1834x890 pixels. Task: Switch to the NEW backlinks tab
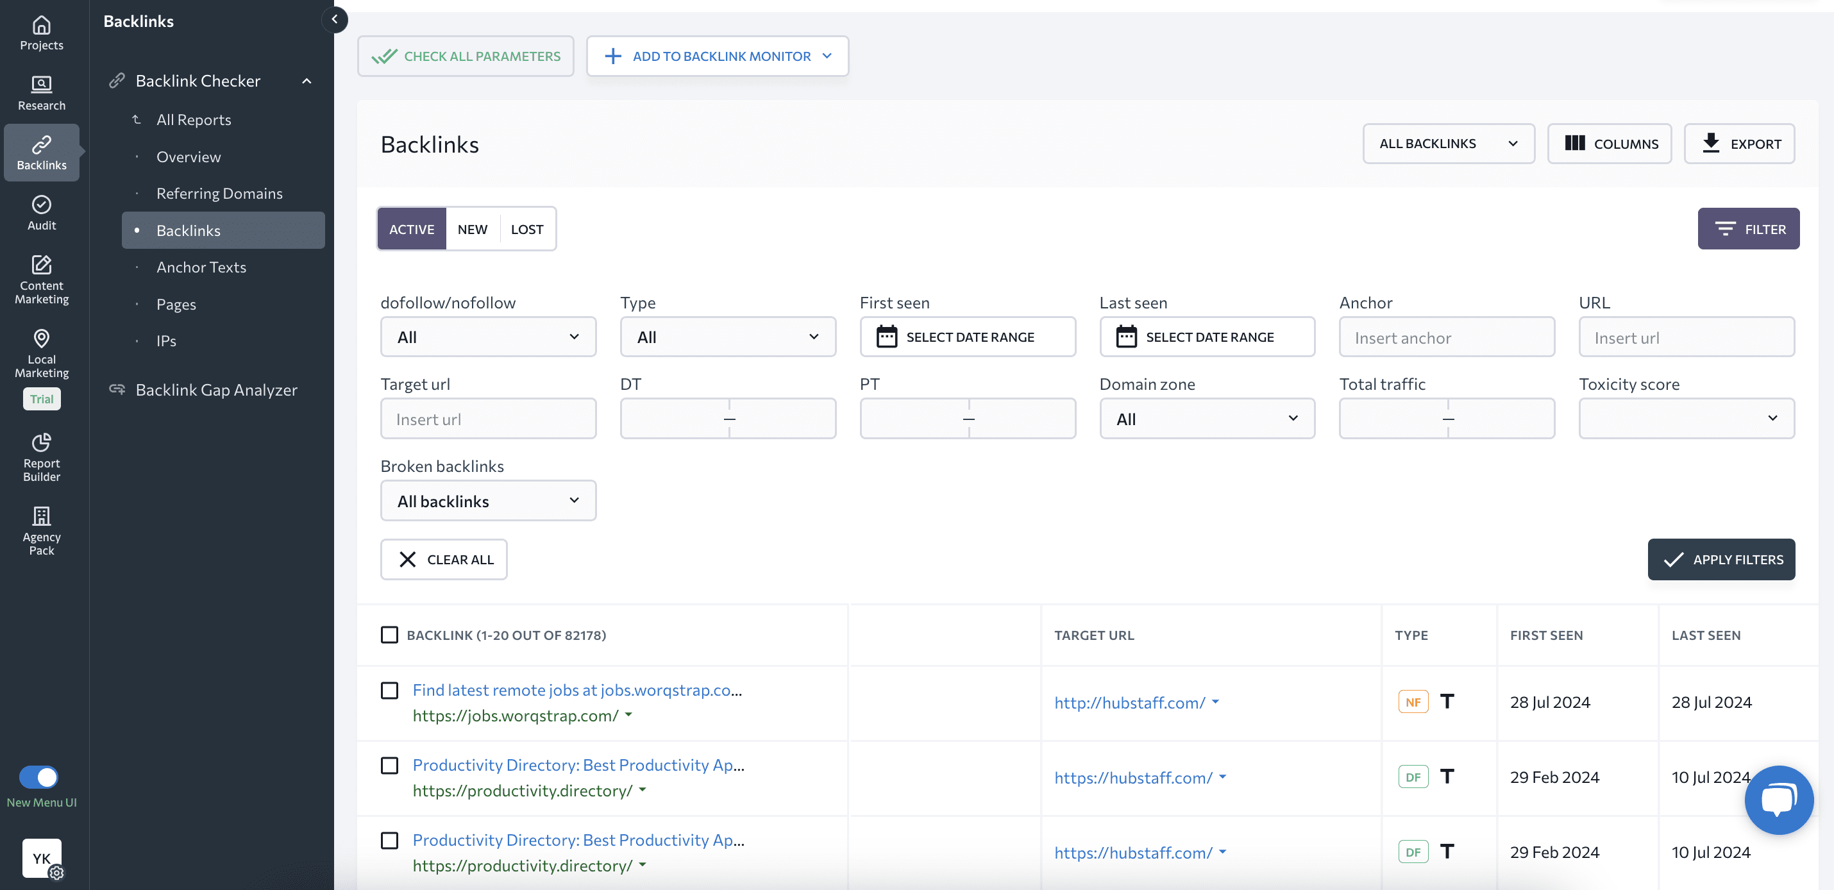[473, 229]
